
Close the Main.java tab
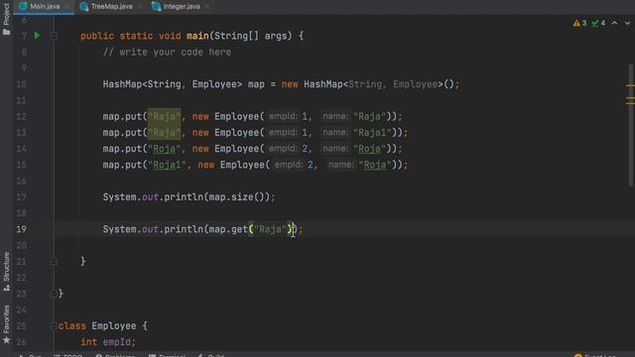(x=67, y=7)
